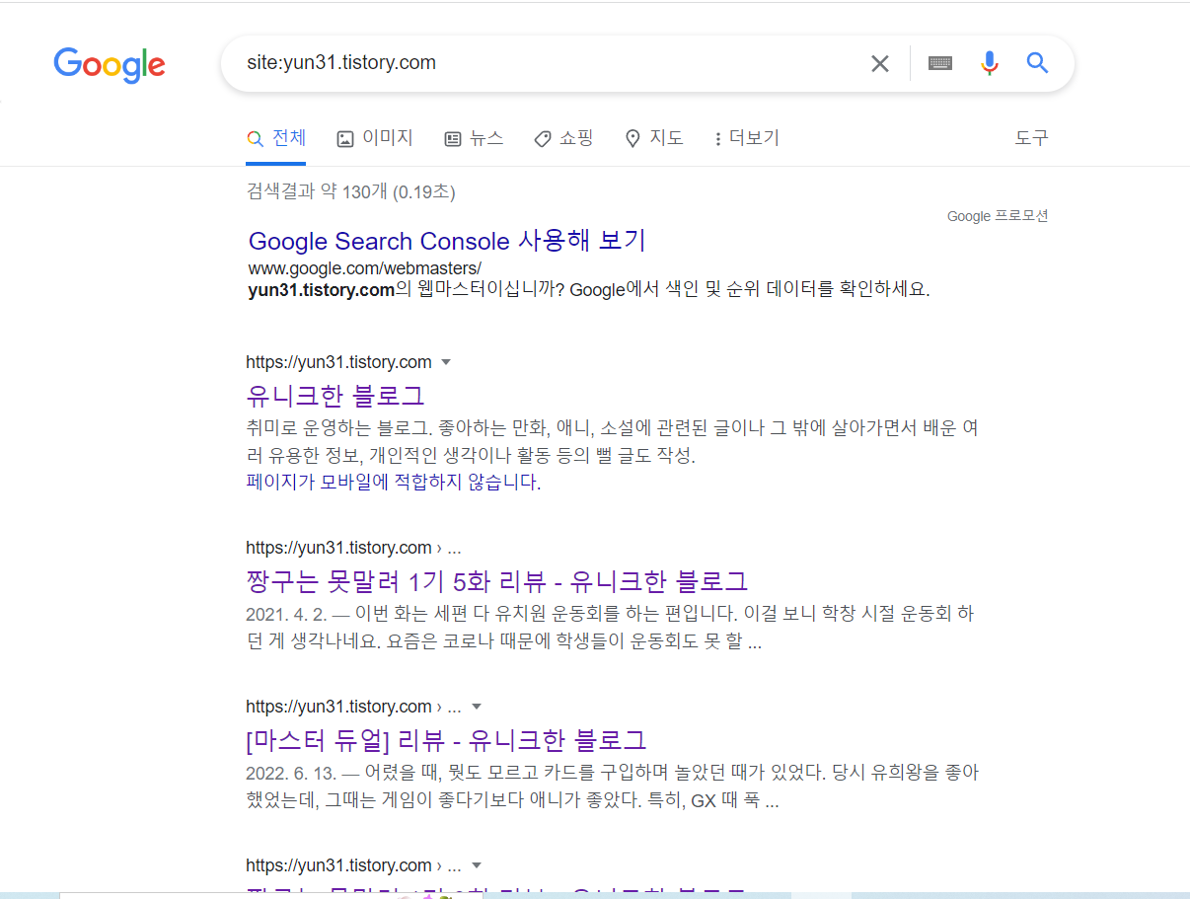Open the on-screen keyboard input tool
1190x899 pixels.
click(940, 63)
